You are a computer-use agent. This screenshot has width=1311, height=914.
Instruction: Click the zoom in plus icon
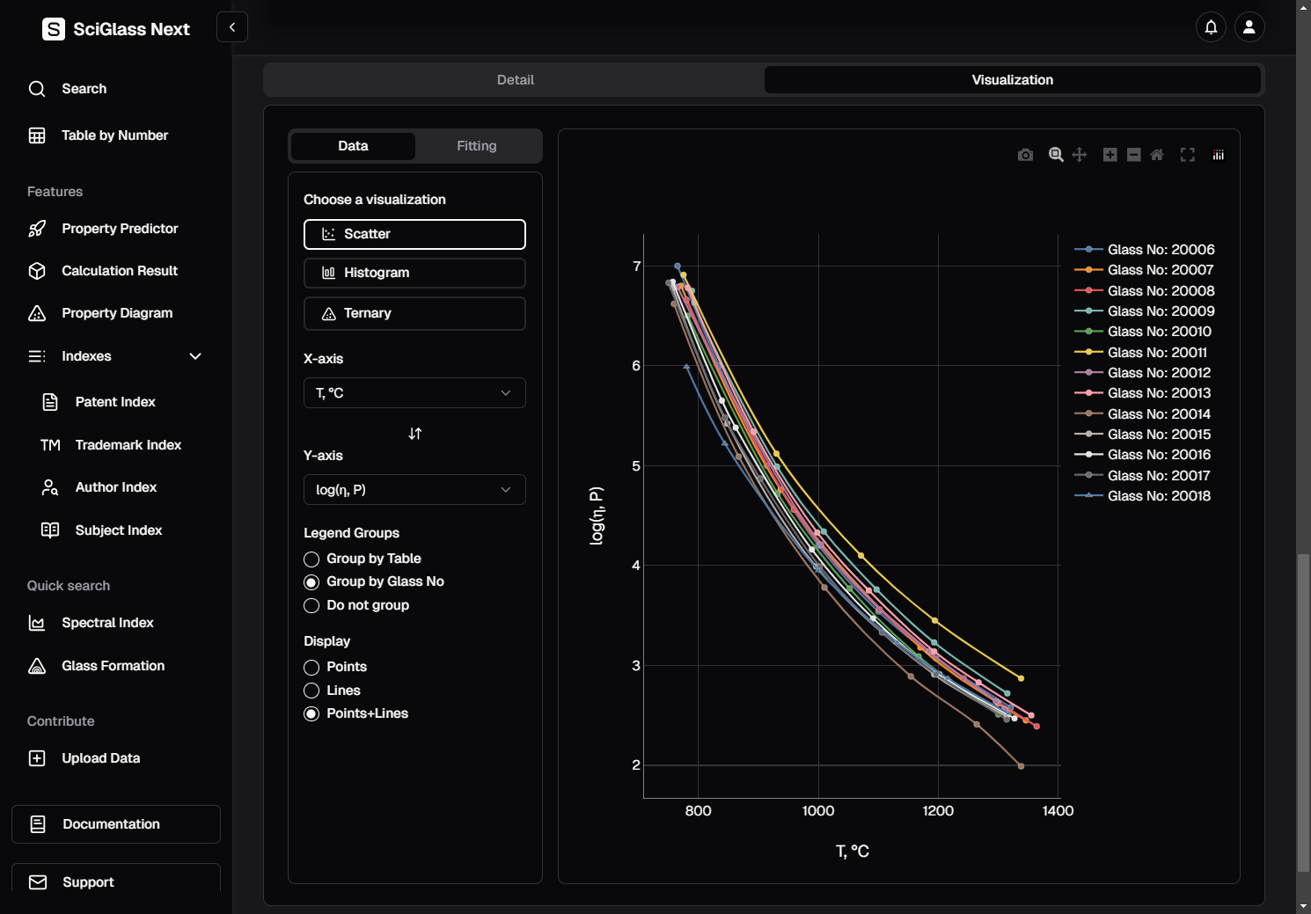pyautogui.click(x=1110, y=155)
